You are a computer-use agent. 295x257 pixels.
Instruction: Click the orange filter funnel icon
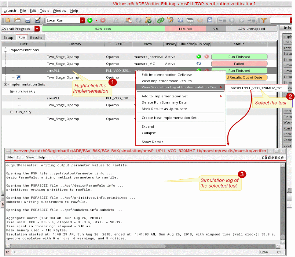click(x=263, y=20)
